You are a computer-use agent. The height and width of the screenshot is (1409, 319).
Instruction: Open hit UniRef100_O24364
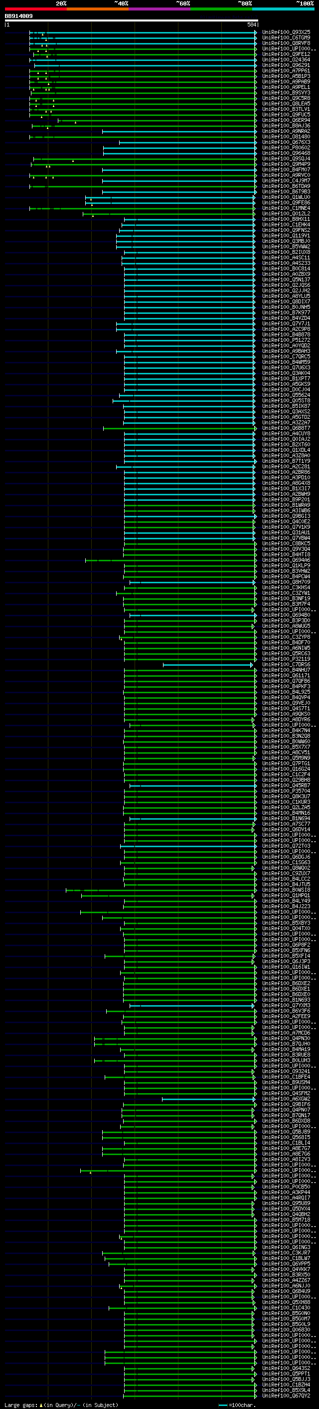point(286,59)
